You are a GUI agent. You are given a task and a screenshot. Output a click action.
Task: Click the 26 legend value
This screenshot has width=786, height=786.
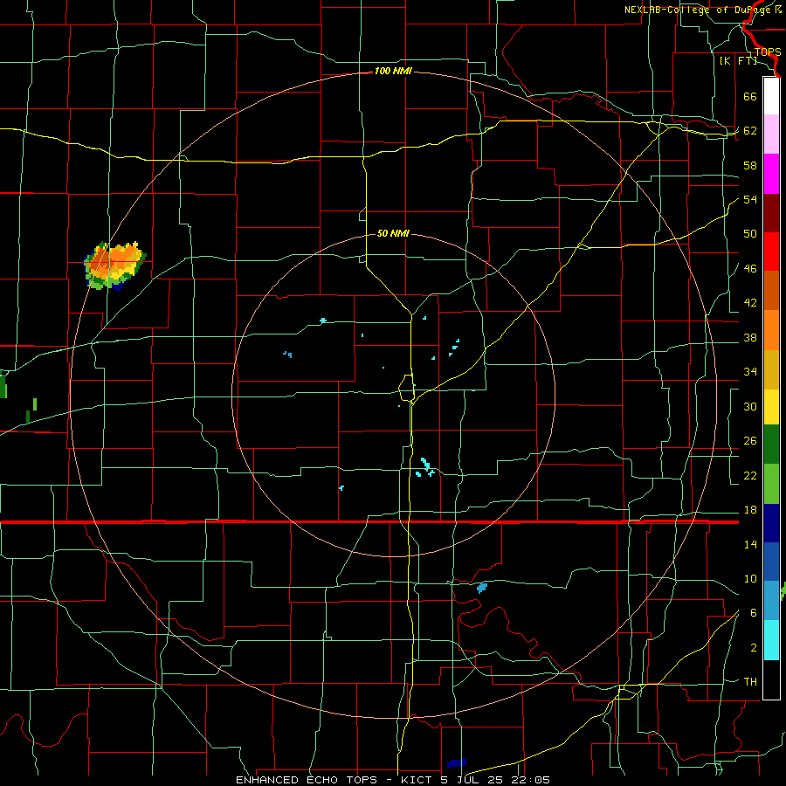[x=750, y=441]
